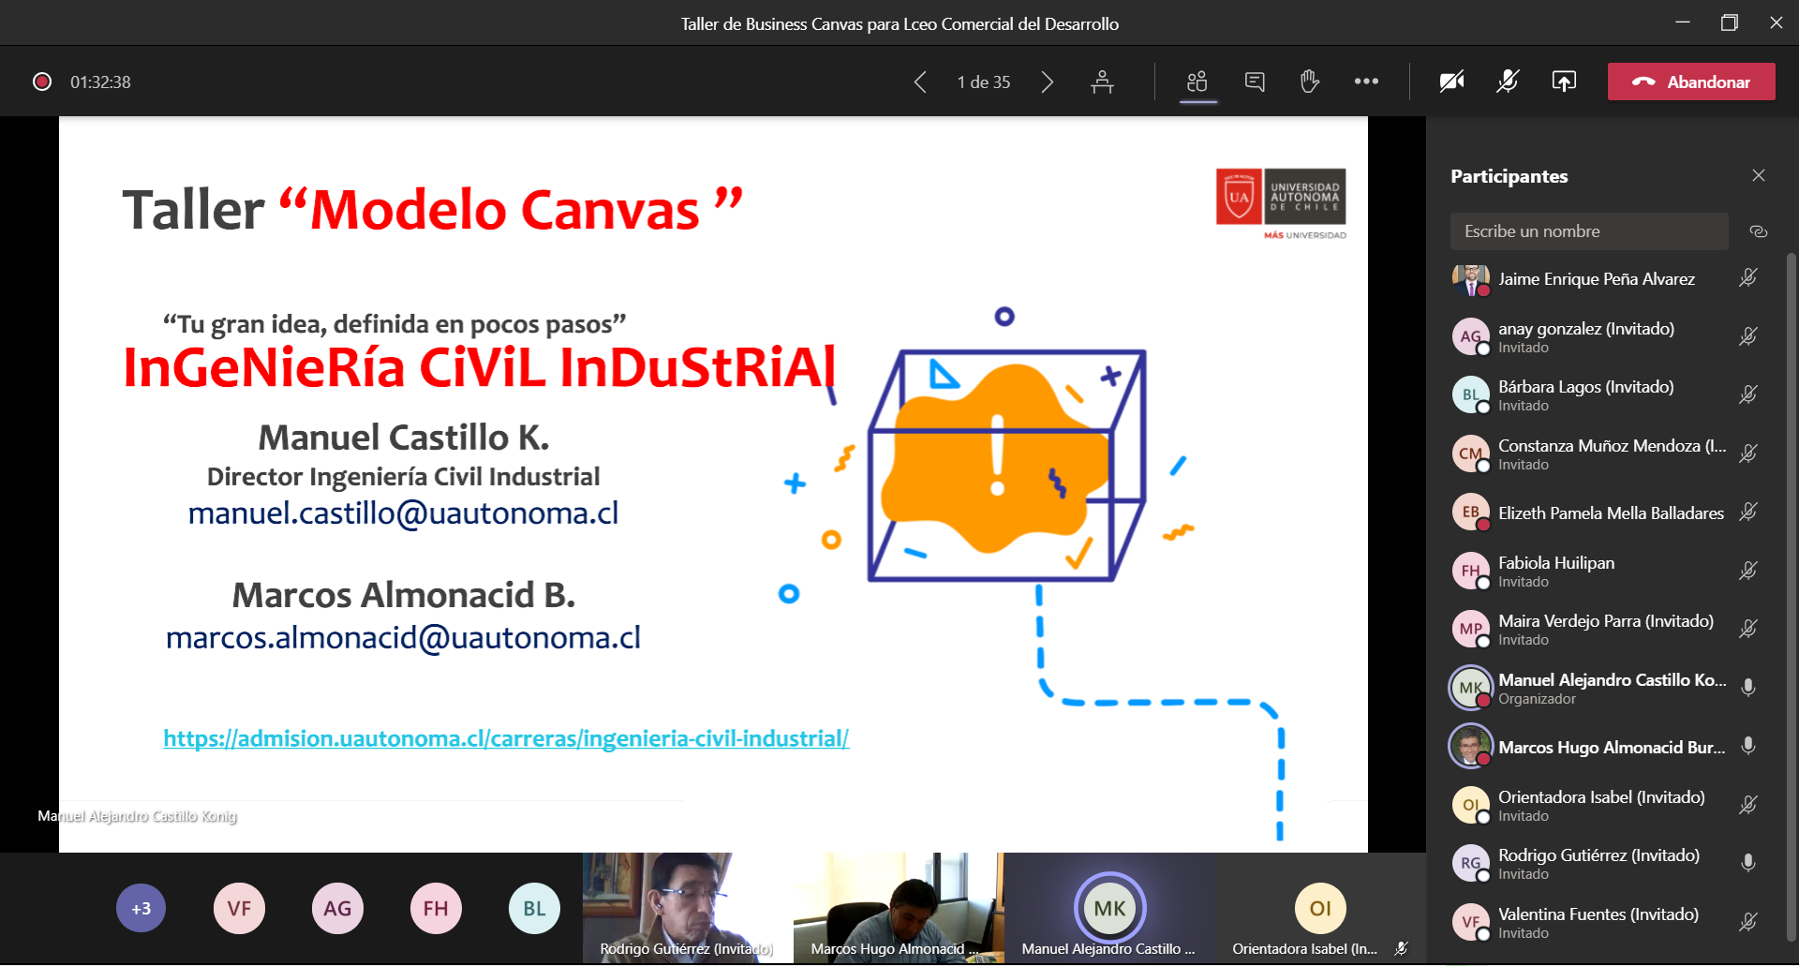Click MK avatar in participants list

tap(1471, 688)
